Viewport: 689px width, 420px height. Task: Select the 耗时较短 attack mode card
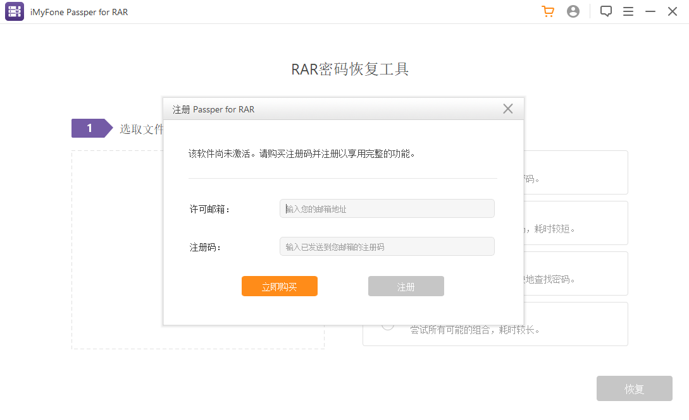click(x=569, y=223)
